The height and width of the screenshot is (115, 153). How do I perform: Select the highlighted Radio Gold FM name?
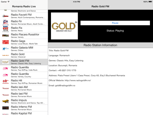20,61
